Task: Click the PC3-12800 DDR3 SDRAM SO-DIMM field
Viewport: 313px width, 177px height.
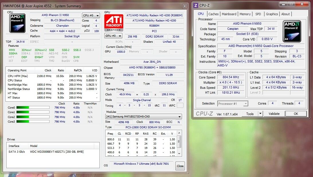Action: click(x=148, y=127)
